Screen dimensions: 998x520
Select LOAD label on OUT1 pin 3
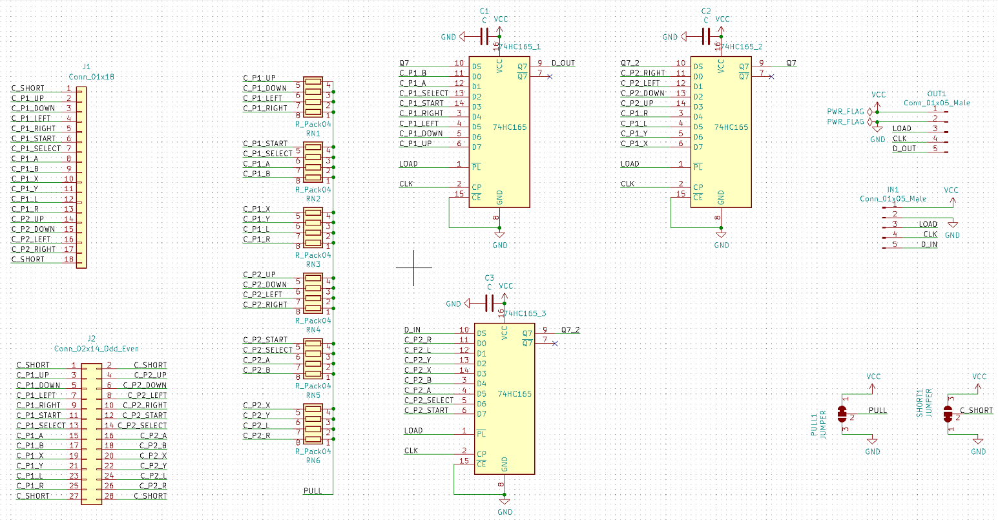click(902, 129)
